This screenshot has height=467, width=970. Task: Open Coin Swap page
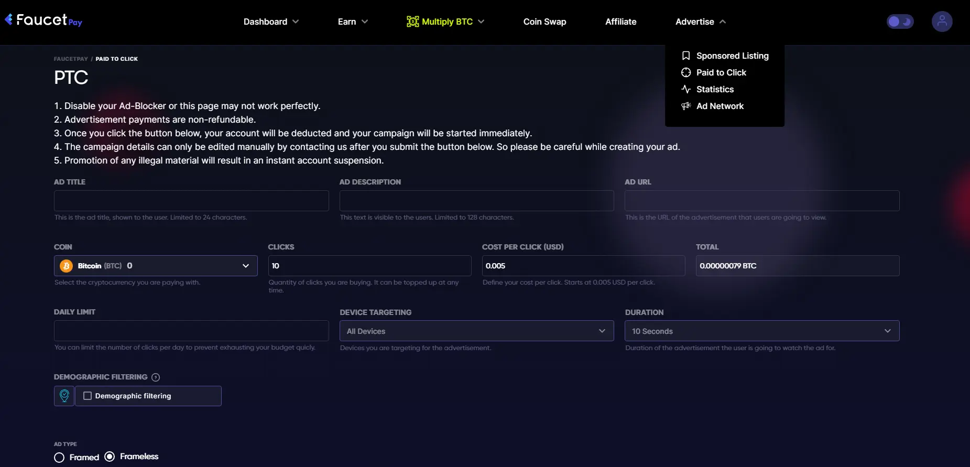(x=544, y=21)
